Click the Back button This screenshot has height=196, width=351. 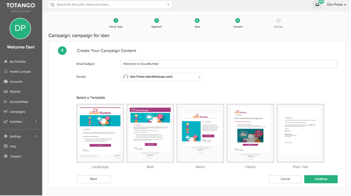(94, 179)
